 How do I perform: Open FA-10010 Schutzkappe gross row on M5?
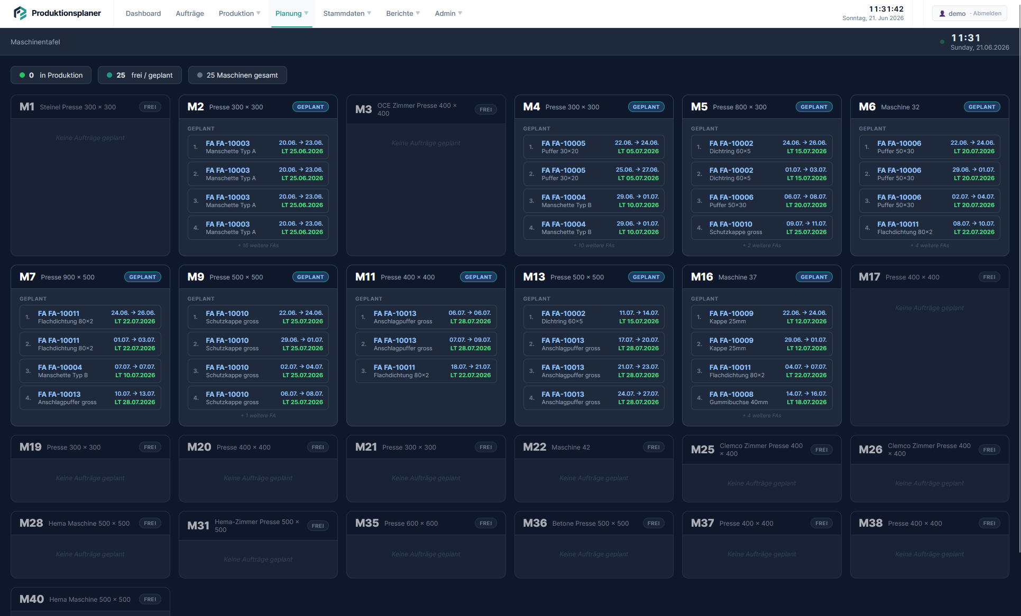pos(762,228)
